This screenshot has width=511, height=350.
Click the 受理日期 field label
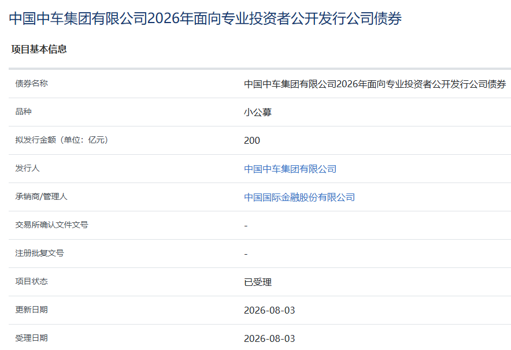[32, 338]
